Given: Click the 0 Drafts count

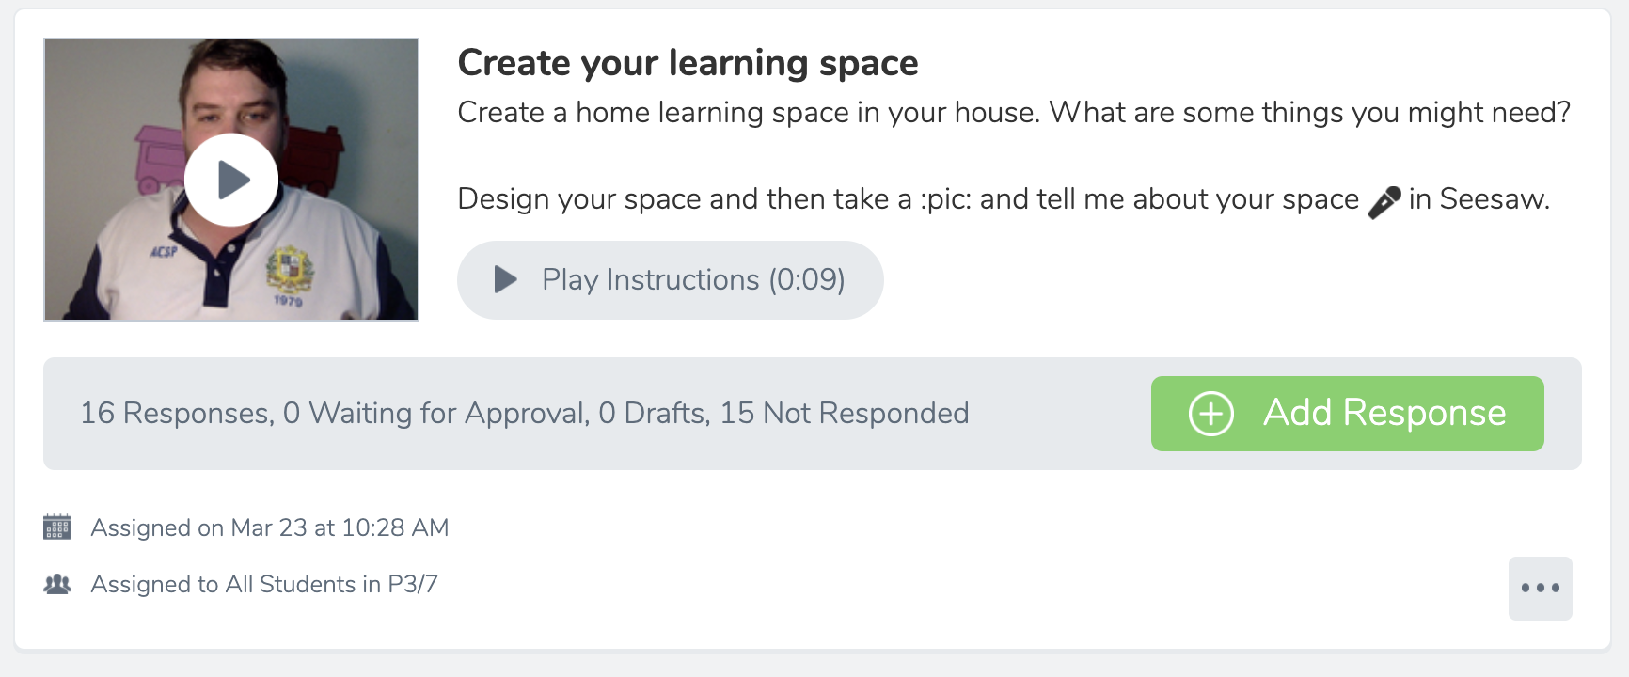Looking at the screenshot, I should pyautogui.click(x=654, y=414).
